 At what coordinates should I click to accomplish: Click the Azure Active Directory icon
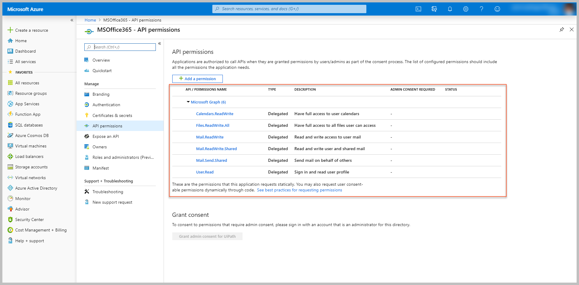click(10, 188)
